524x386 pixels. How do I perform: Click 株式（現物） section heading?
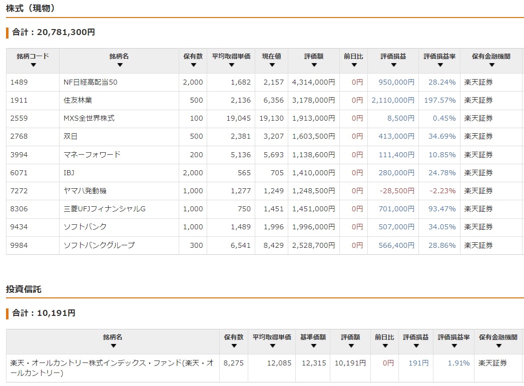pyautogui.click(x=30, y=8)
